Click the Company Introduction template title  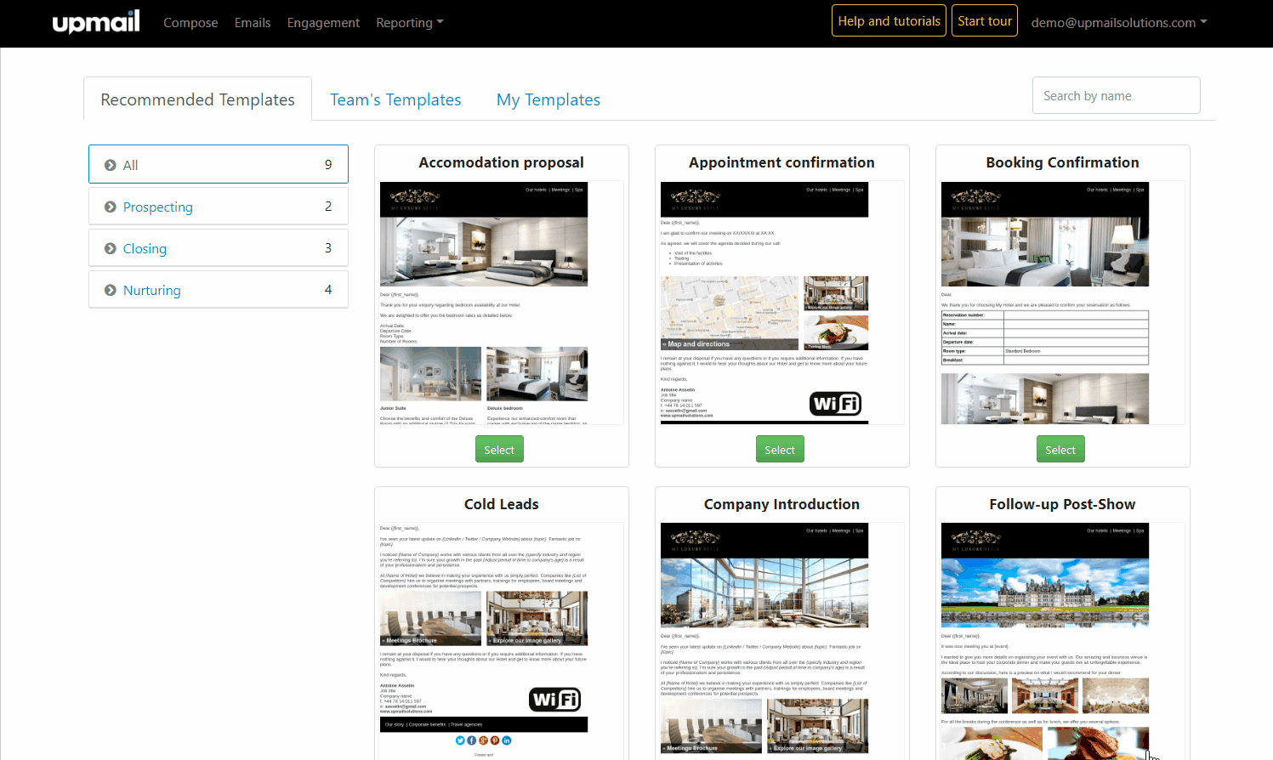point(781,504)
